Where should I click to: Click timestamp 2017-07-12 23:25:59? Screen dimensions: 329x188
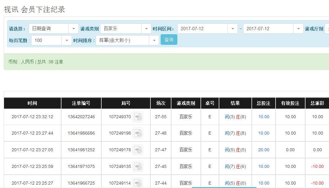coord(32,166)
